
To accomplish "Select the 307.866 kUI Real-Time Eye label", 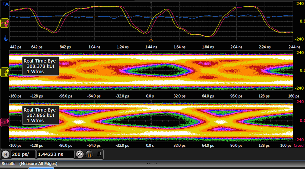I will 40,115.
